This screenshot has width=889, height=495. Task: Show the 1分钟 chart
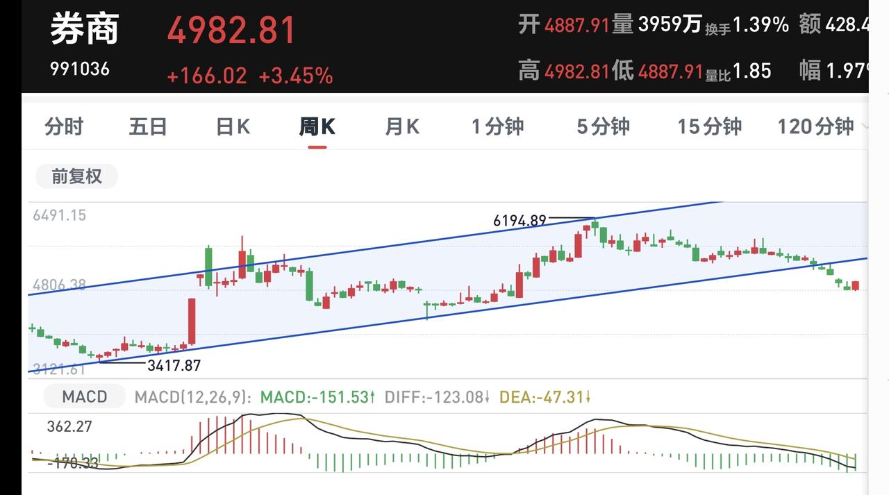[x=497, y=126]
